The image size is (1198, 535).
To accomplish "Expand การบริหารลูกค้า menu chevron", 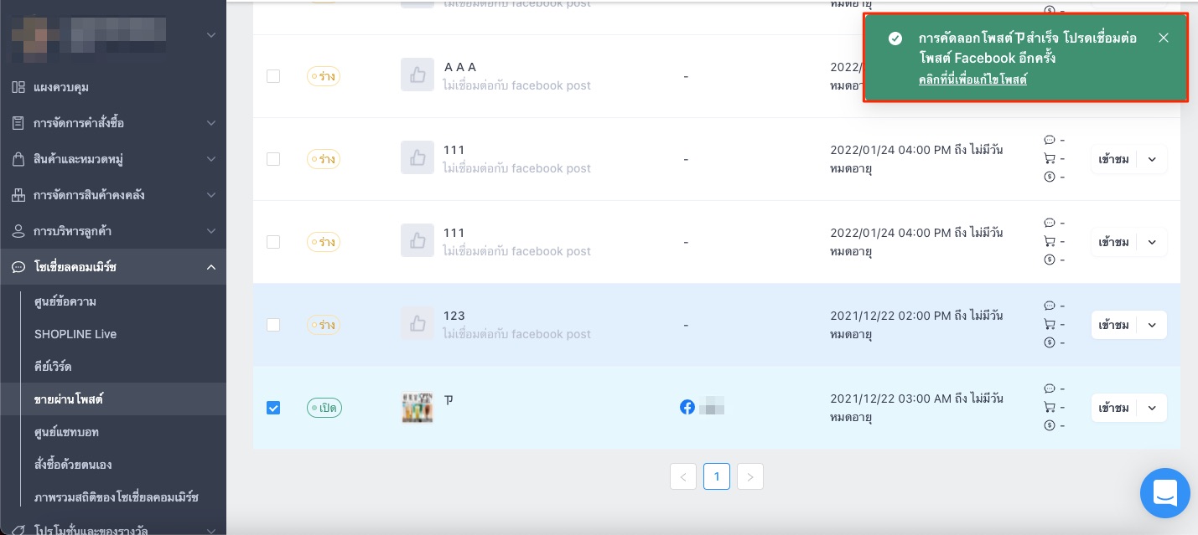I will 211,231.
